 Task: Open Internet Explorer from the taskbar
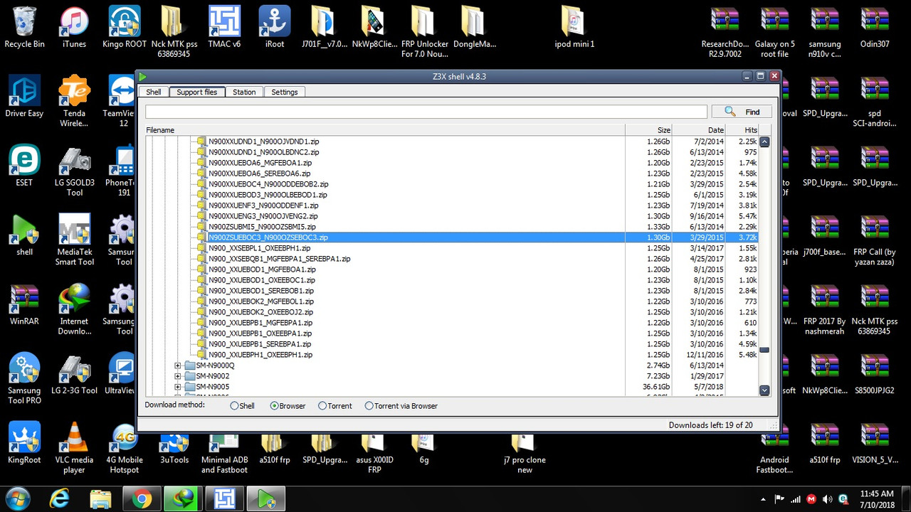(59, 498)
